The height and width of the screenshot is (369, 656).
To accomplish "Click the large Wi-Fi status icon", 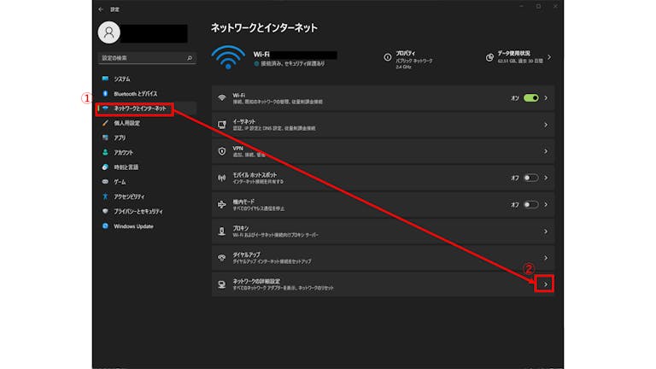I will (x=228, y=57).
